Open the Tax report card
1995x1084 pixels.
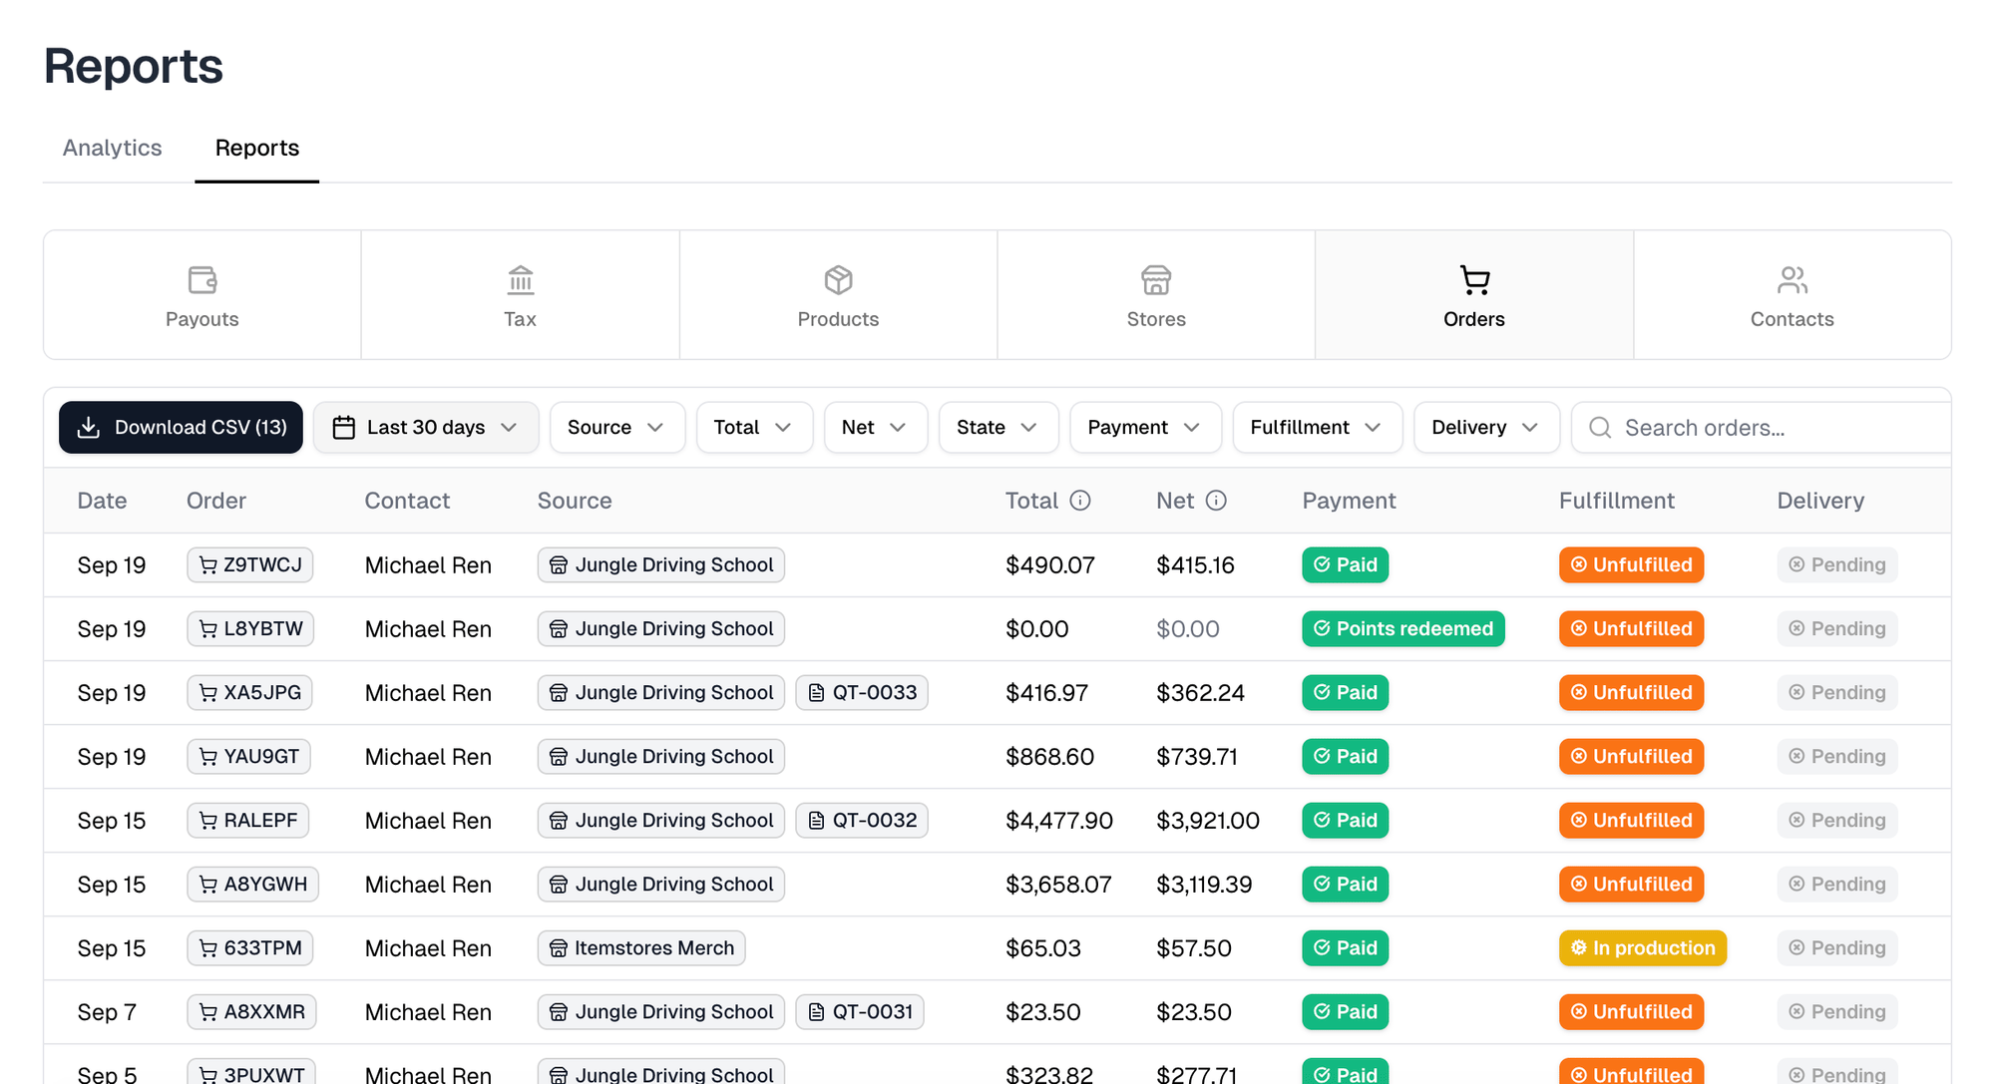point(520,295)
